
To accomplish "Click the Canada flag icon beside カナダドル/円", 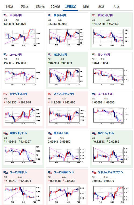I will coord(6,94).
